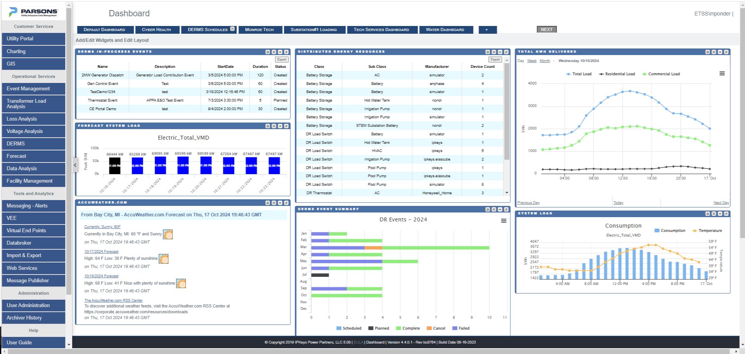Viewport: 745px width, 354px height.
Task: Open settings gear on DERMS In-Progress Events widget
Action: pyautogui.click(x=268, y=52)
